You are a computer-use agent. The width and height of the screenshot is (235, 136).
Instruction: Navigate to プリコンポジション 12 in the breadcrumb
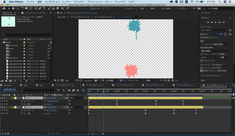click(x=80, y=17)
